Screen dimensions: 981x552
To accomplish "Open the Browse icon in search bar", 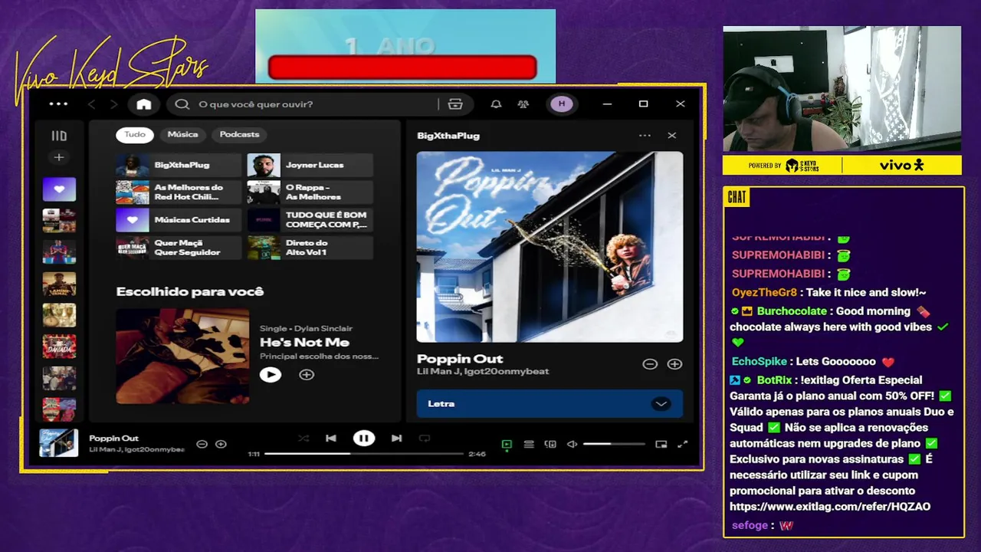I will 455,104.
